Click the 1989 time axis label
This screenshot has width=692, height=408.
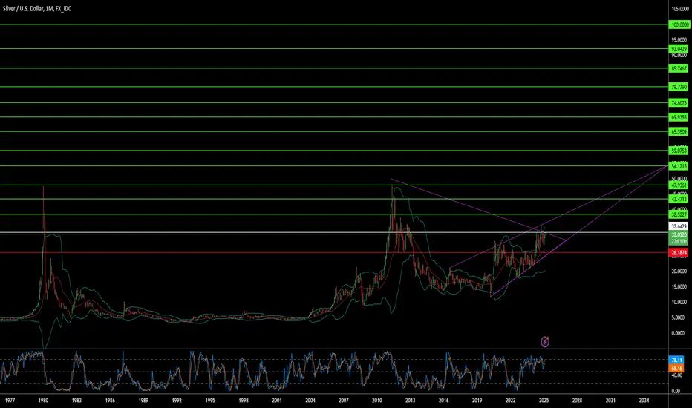[x=143, y=401]
